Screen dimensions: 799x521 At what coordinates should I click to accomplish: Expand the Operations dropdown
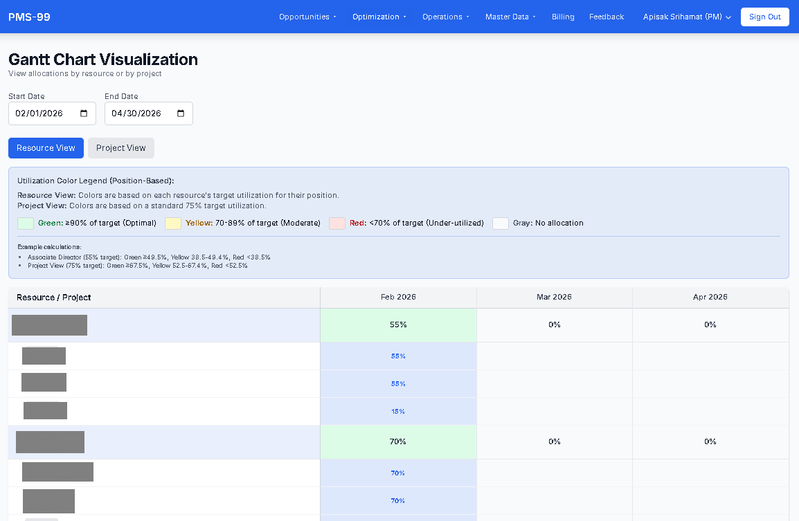(x=445, y=16)
